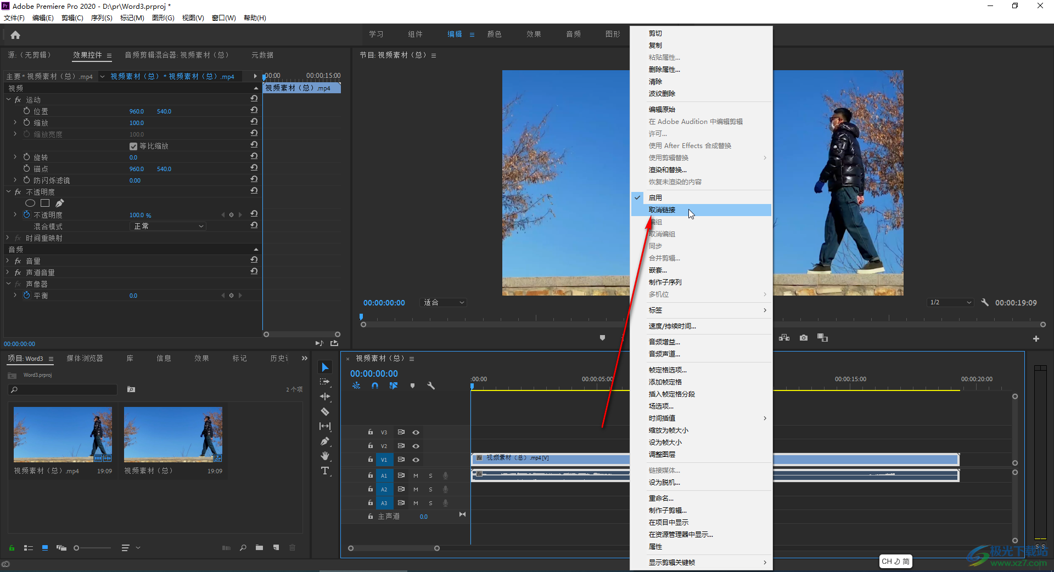Screen dimensions: 1054x572
Task: Create a new bin in project
Action: [259, 547]
